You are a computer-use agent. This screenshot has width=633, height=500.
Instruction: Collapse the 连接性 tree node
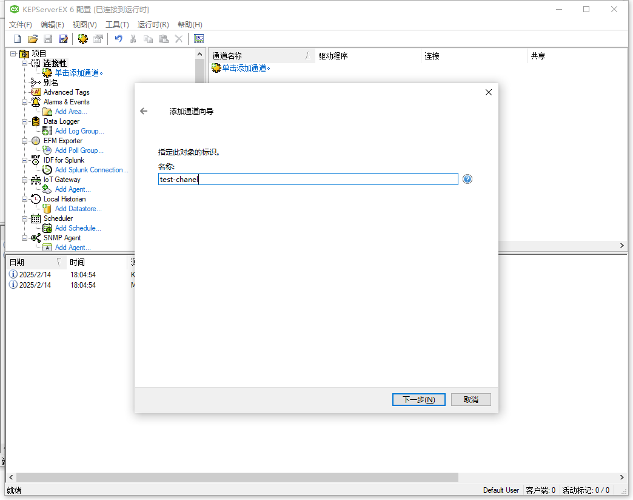[x=25, y=63]
